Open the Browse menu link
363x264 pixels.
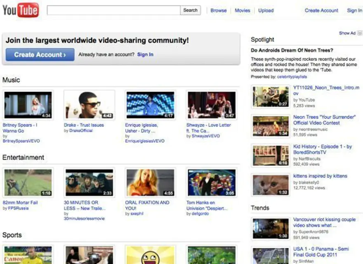coord(219,10)
